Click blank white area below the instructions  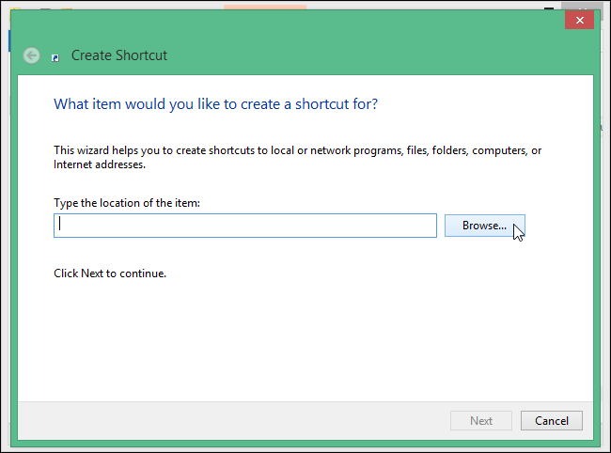click(x=301, y=338)
